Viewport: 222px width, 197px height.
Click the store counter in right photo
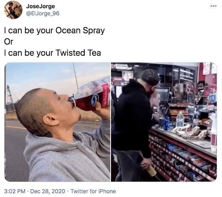click(184, 140)
